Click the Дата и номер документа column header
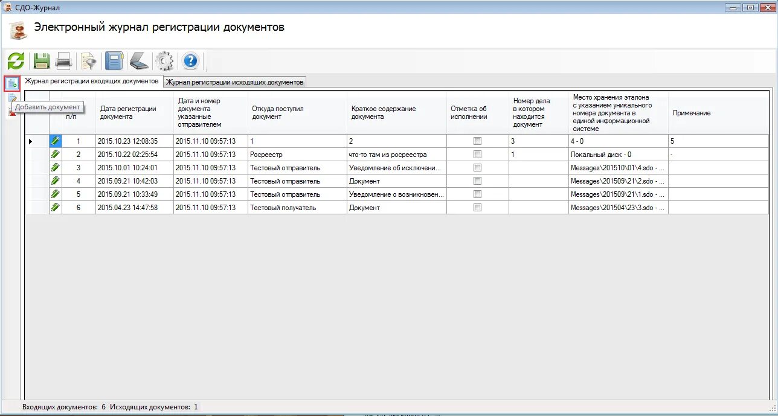The image size is (778, 416). tap(210, 113)
